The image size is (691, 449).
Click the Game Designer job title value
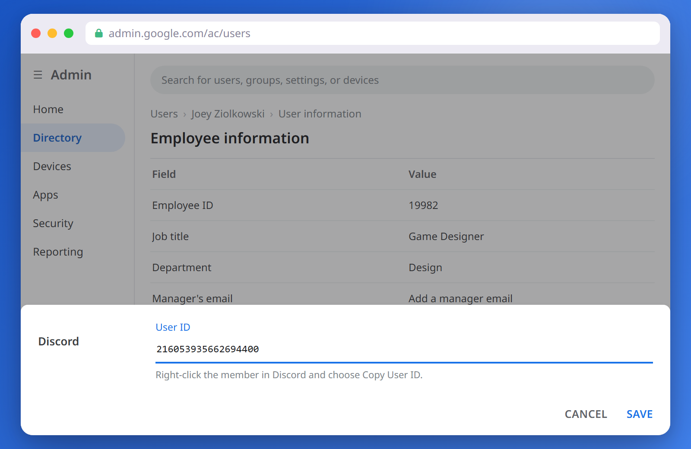(x=446, y=236)
